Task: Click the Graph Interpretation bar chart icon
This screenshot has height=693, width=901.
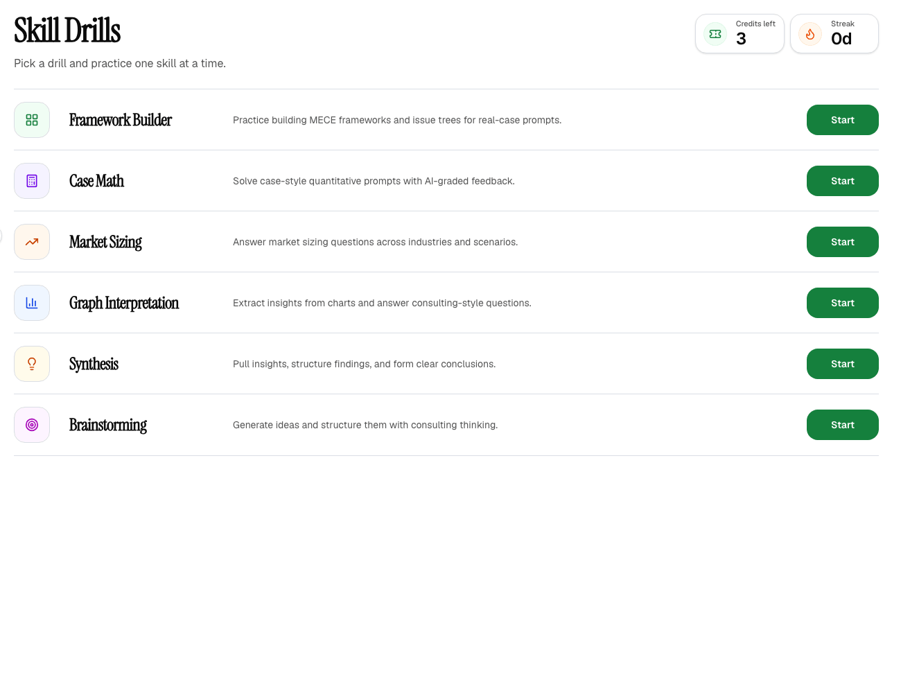Action: click(32, 303)
